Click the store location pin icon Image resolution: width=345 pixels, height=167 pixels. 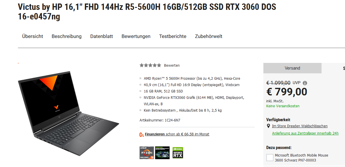click(268, 126)
